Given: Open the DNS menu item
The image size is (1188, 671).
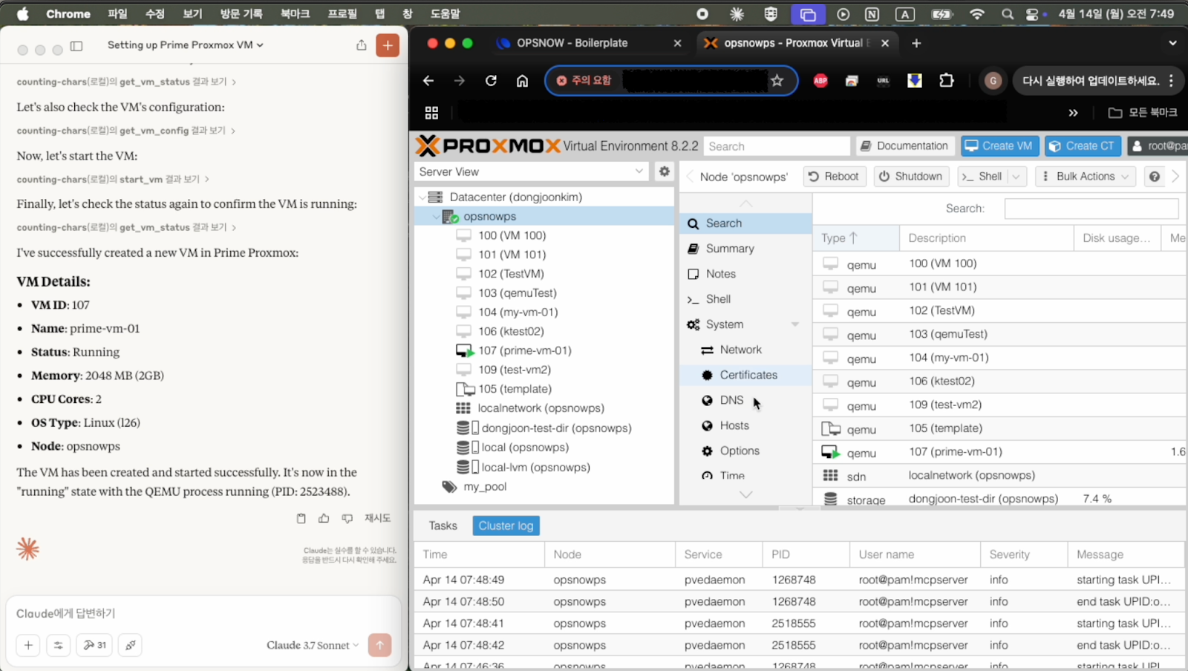Looking at the screenshot, I should click(x=745, y=400).
